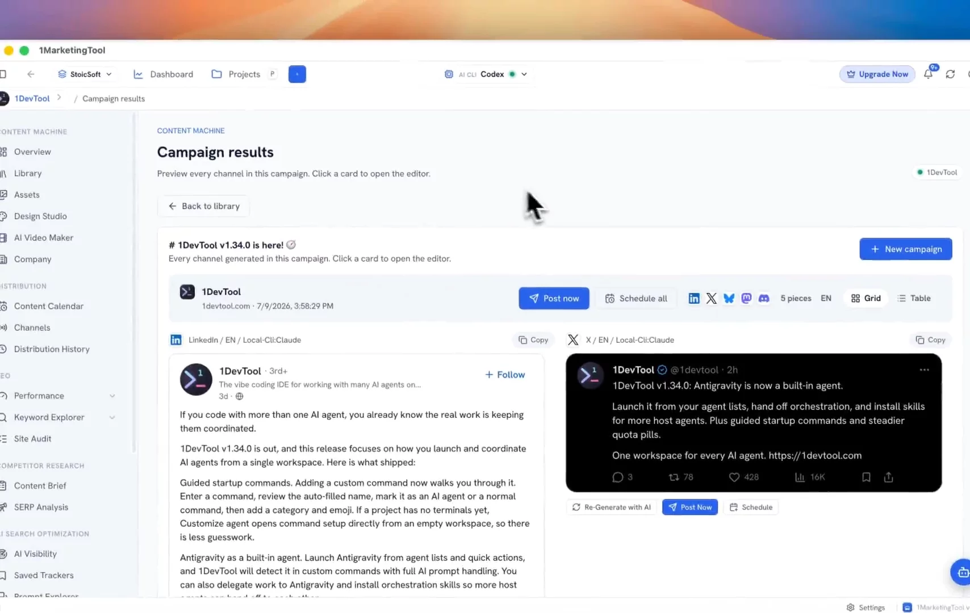The height and width of the screenshot is (613, 970).
Task: Click the 1DevTool breadcrumb link
Action: pos(32,99)
